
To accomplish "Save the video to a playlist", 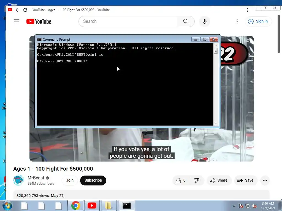I will [245, 180].
